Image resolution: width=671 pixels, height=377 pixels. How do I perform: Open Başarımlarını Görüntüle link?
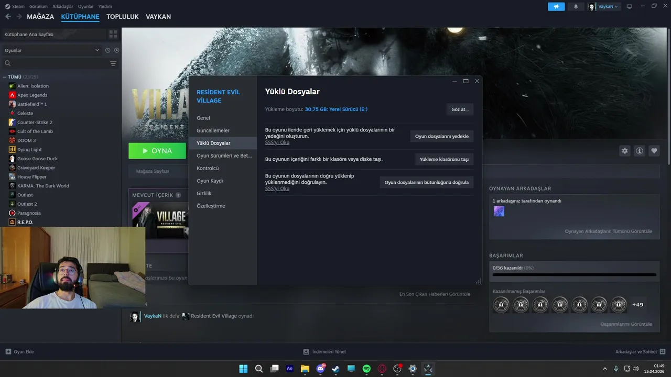click(626, 324)
